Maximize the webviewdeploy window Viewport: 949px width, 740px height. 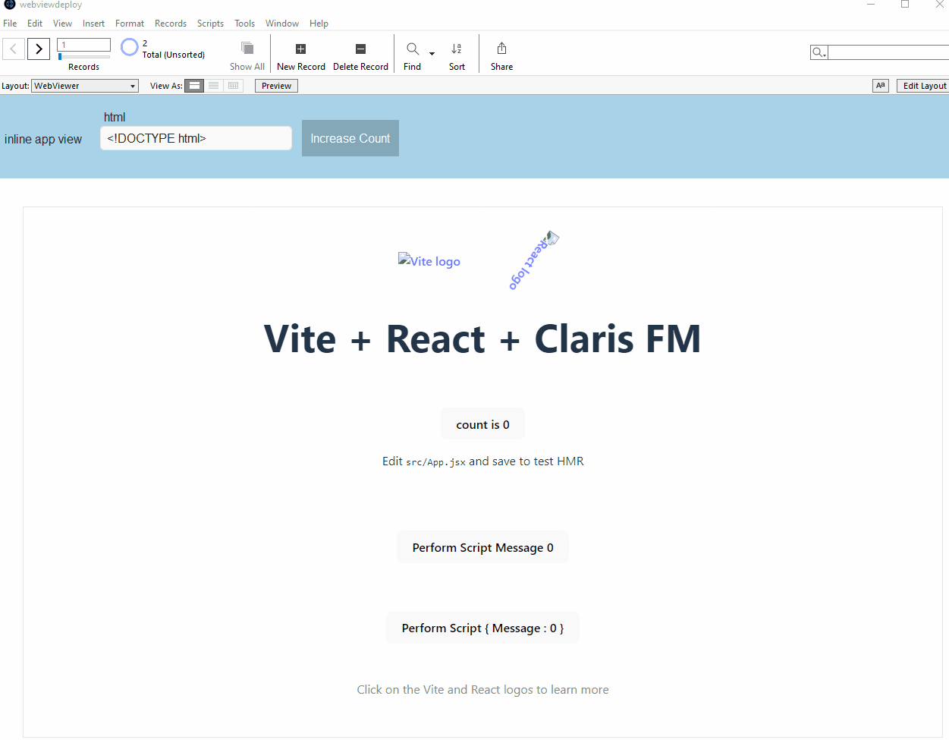pos(905,5)
